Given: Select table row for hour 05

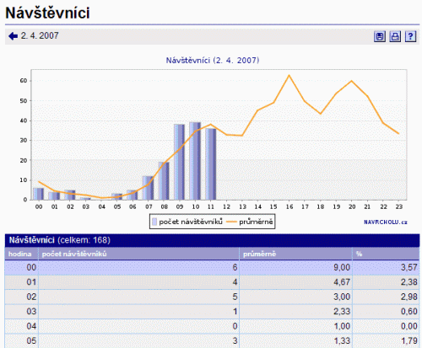Looking at the screenshot, I should 212,340.
